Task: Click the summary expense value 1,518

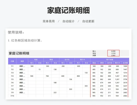Action: pos(113,53)
